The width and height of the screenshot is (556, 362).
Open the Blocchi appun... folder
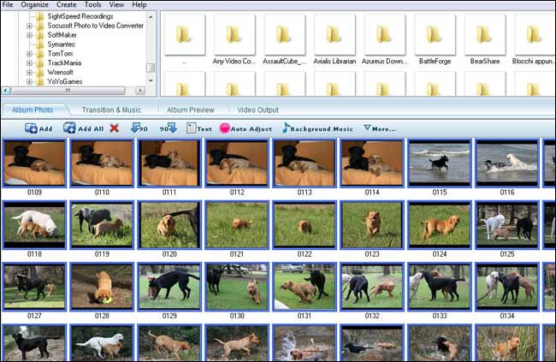[535, 35]
